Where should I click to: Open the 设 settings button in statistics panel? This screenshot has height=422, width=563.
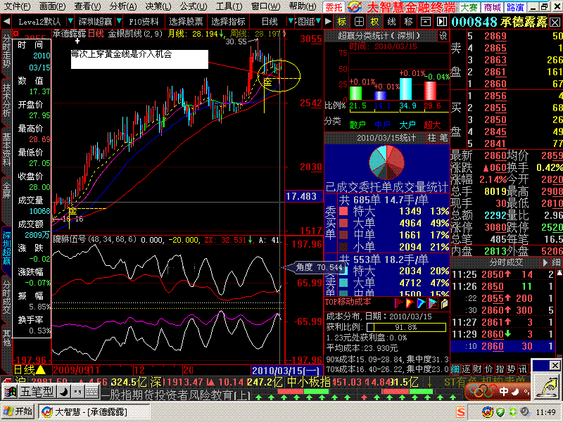coord(443,35)
